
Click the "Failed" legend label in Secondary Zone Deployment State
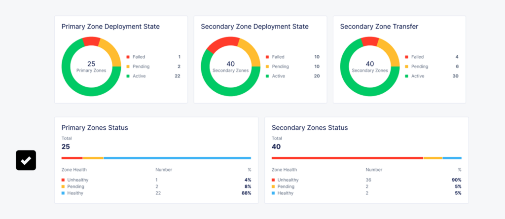278,57
